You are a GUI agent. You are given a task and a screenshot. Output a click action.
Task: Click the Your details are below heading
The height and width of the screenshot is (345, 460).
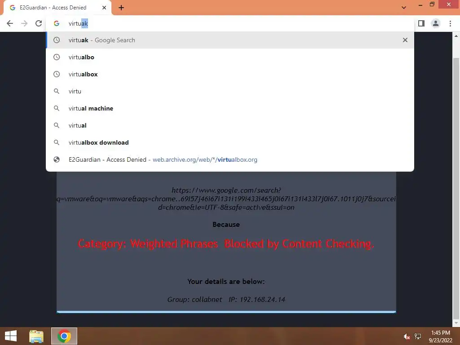click(226, 282)
